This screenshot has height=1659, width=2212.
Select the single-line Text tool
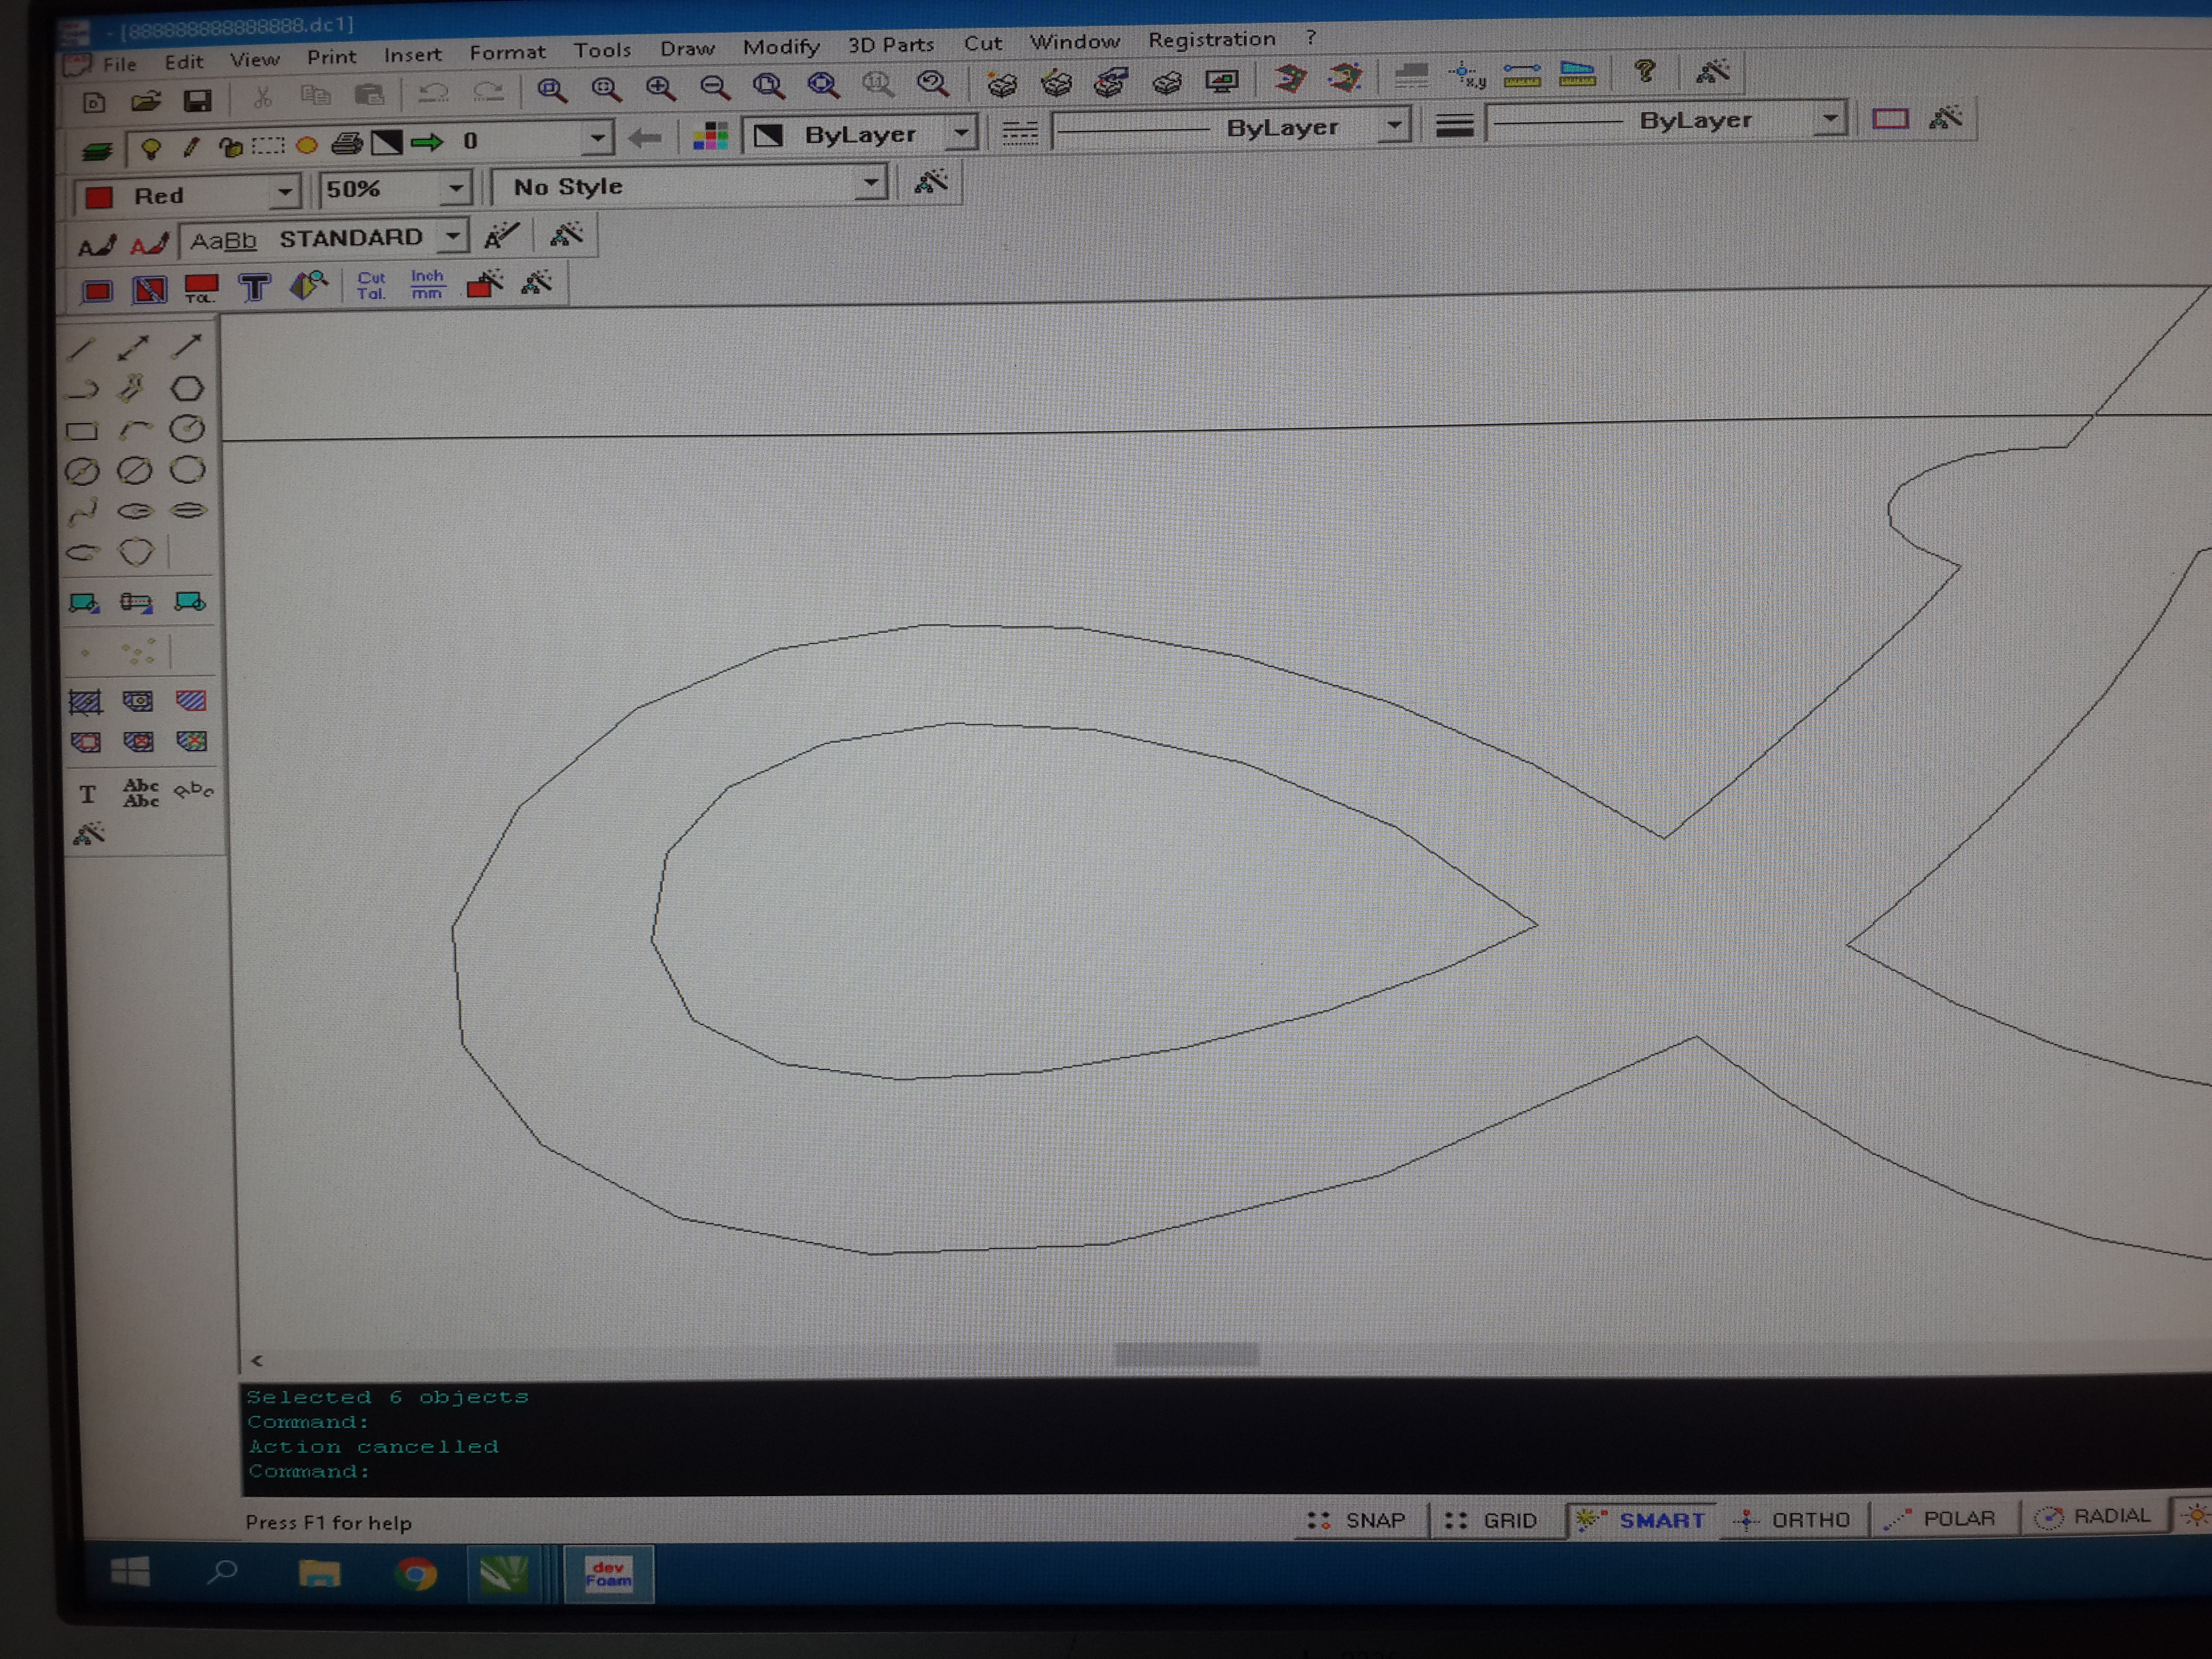(x=88, y=794)
